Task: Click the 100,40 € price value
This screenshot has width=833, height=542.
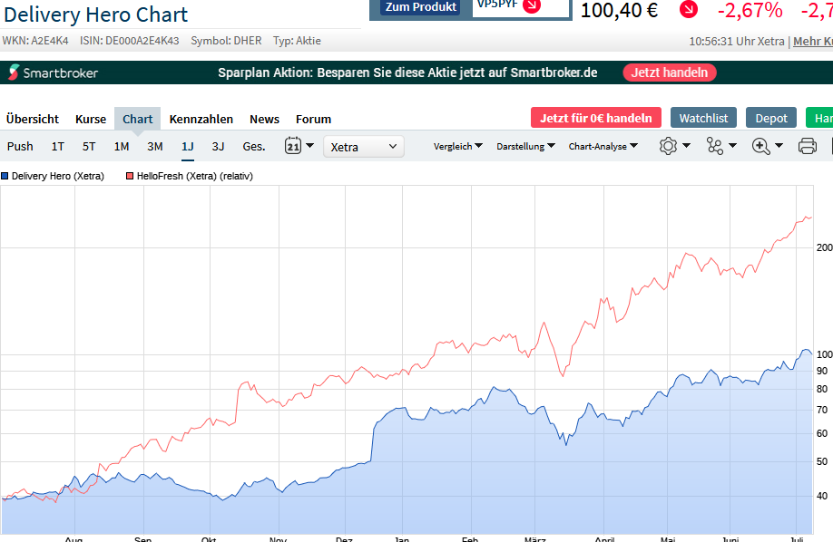Action: pyautogui.click(x=619, y=10)
